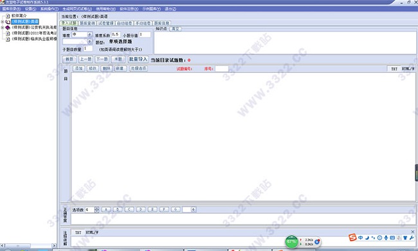Click the Sogou input method S logo
418x251 pixels.
click(x=352, y=237)
